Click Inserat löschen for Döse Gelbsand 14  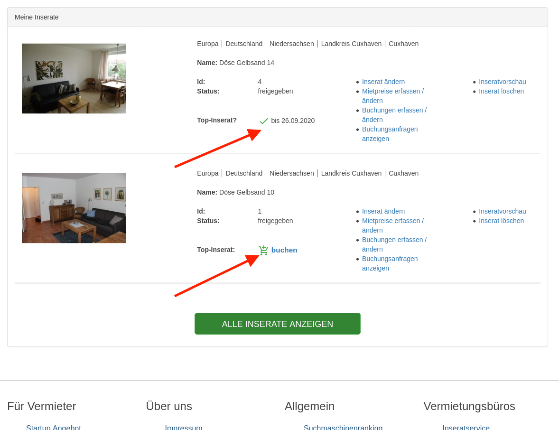tap(501, 91)
